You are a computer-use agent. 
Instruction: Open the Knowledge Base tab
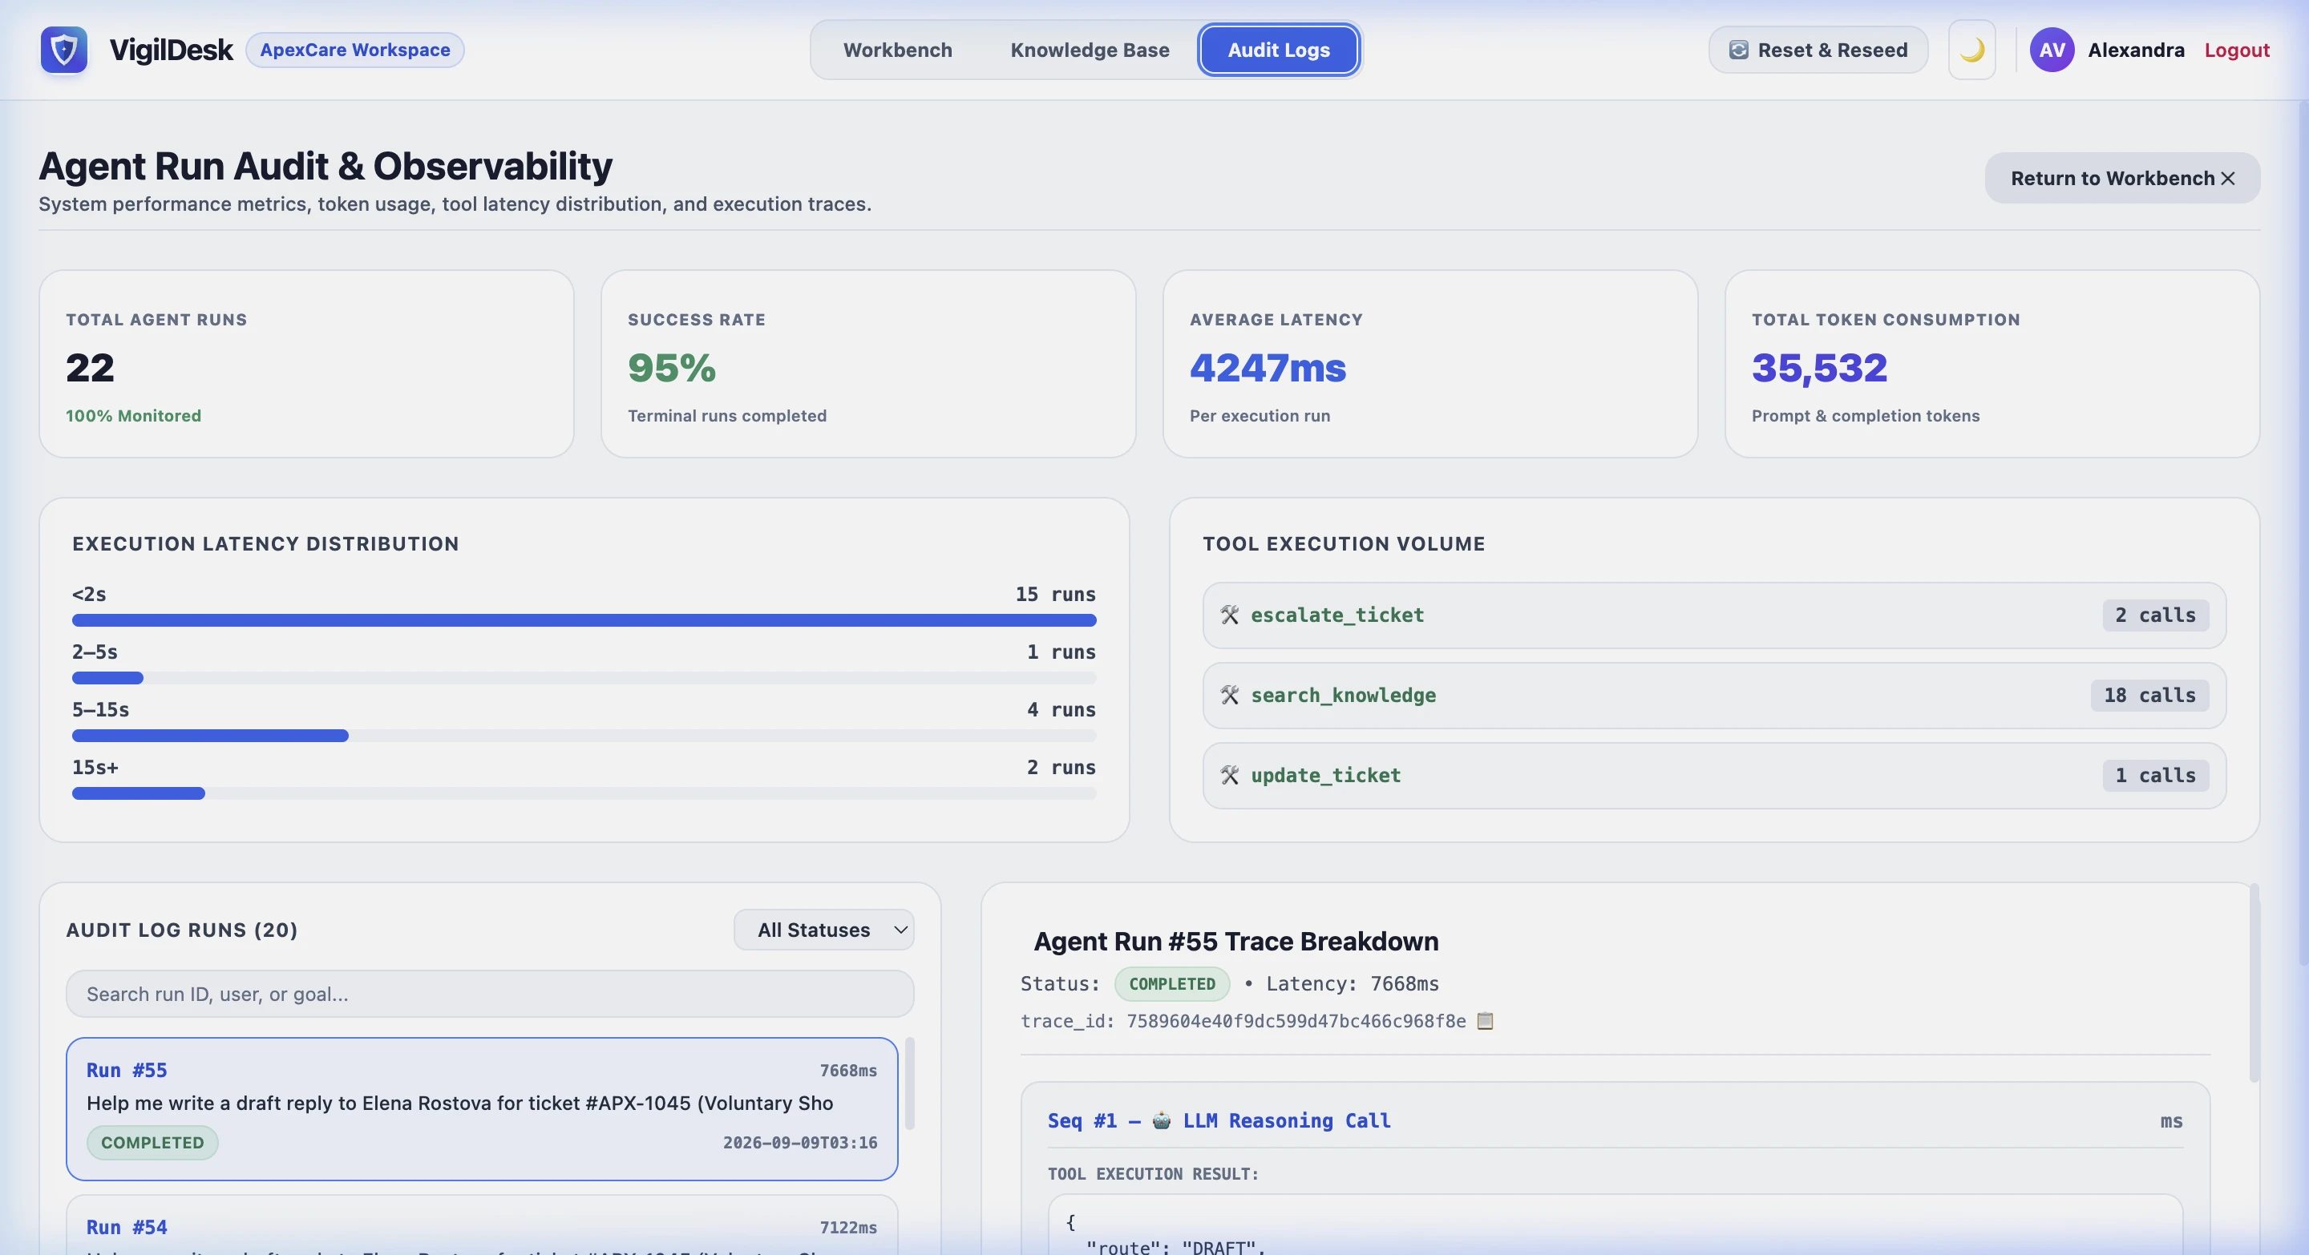1089,50
